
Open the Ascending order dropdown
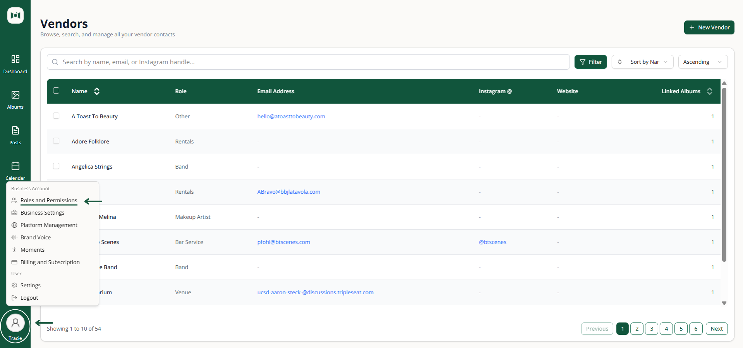[x=703, y=62]
